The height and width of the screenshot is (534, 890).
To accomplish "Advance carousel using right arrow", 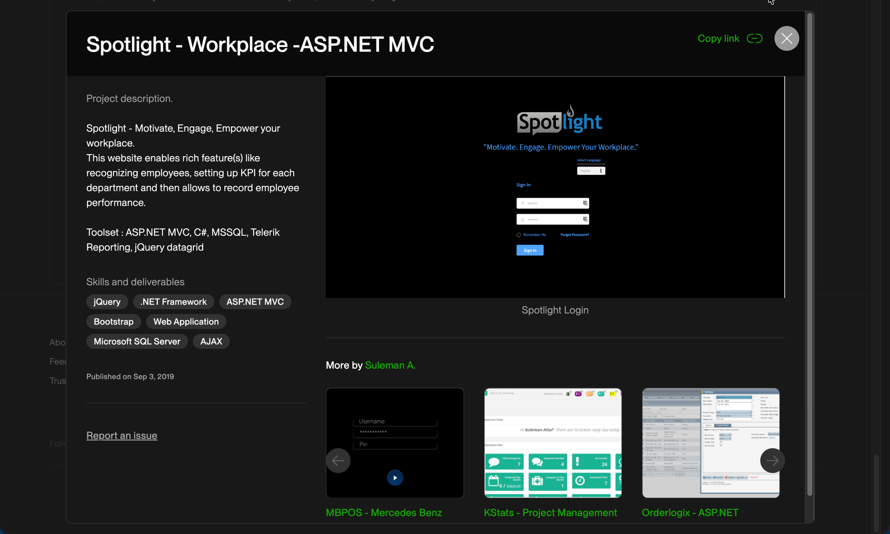I will (x=773, y=460).
